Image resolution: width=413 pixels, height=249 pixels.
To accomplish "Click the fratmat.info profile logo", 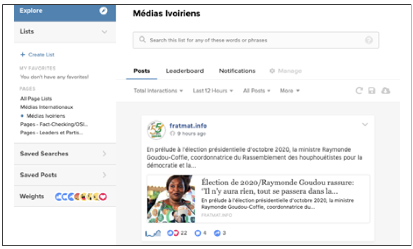I will [156, 130].
